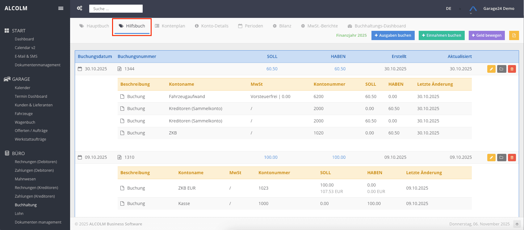Click the Geld bewegen button
Screen dimensions: 524x230
(x=487, y=35)
